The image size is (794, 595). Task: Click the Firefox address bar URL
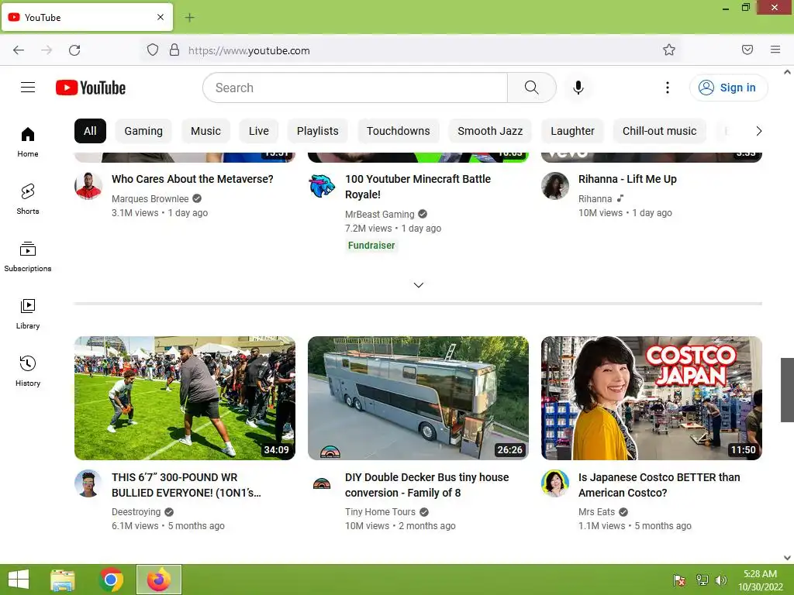249,50
